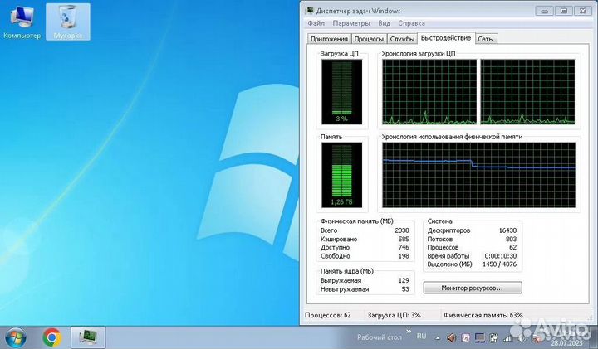Click status bar Процессов: 62
The width and height of the screenshot is (598, 349).
[328, 315]
